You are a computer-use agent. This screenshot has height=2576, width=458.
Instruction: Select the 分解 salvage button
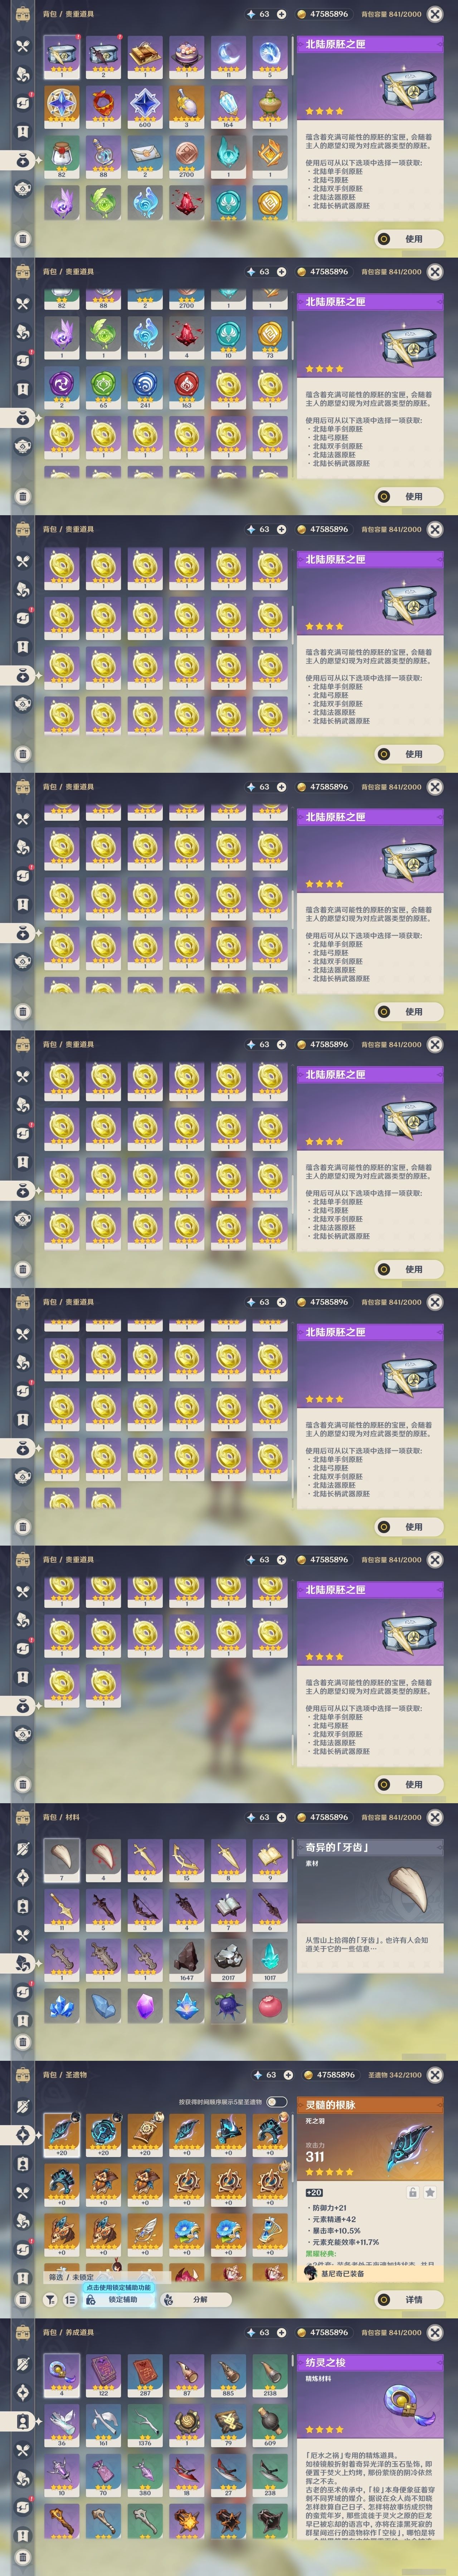pos(193,2299)
